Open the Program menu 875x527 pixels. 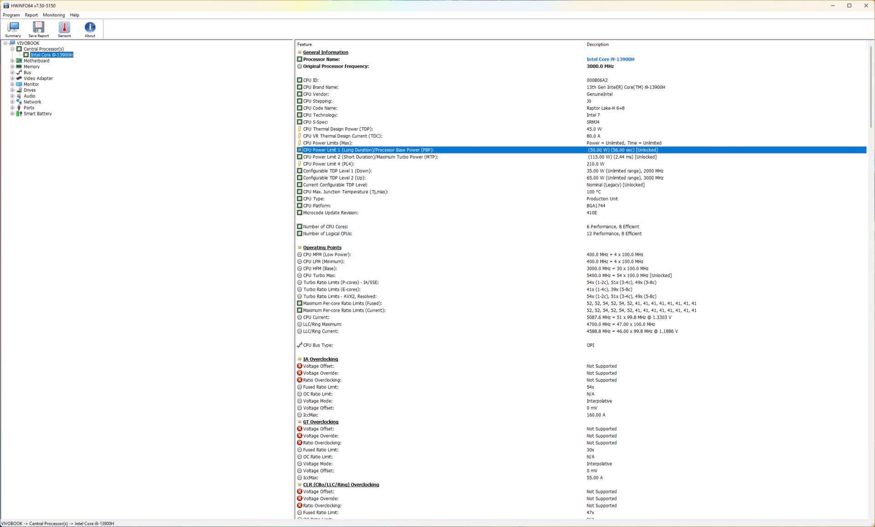click(11, 15)
